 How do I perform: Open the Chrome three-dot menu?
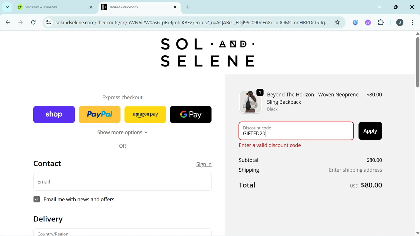coord(412,22)
